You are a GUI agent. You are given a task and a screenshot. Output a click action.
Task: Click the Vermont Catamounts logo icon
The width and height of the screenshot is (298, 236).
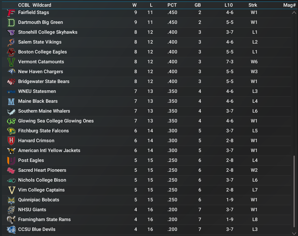click(x=11, y=62)
